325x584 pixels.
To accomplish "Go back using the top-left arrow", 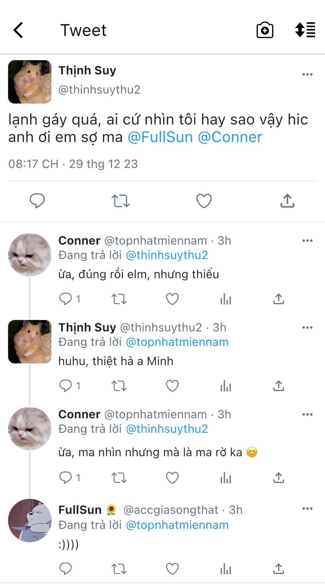I will [18, 30].
